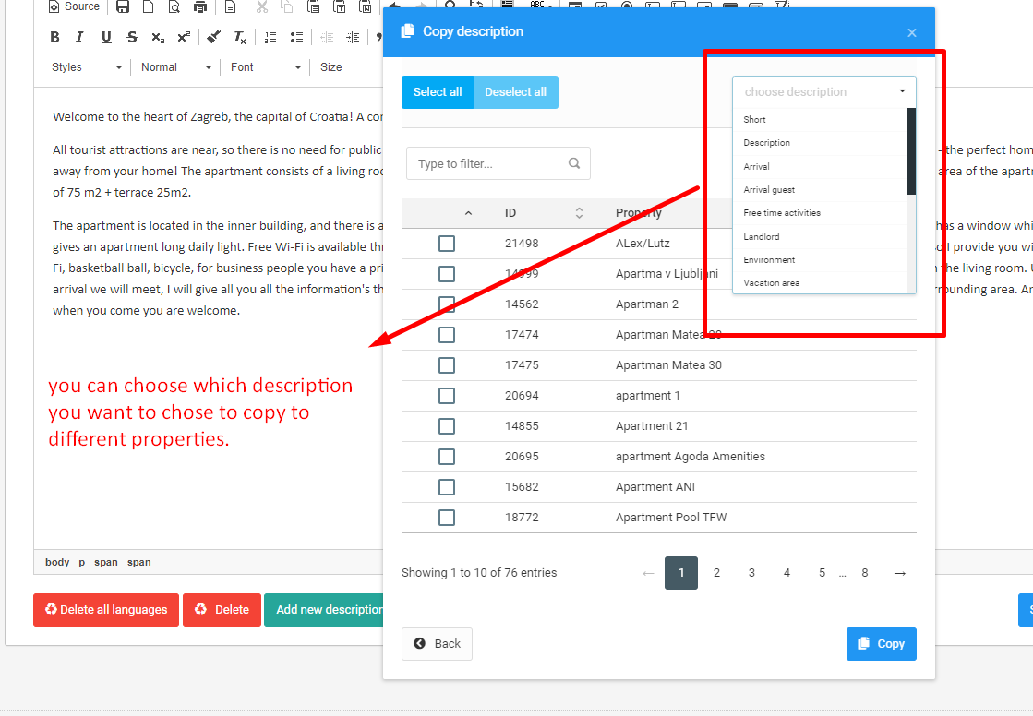Image resolution: width=1033 pixels, height=716 pixels.
Task: Click the Type to filter input
Action: coord(498,163)
